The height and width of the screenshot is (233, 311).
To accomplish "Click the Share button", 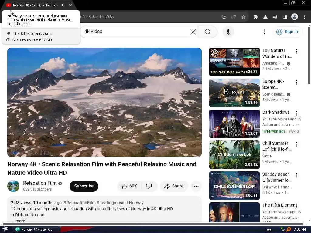I will [x=173, y=186].
